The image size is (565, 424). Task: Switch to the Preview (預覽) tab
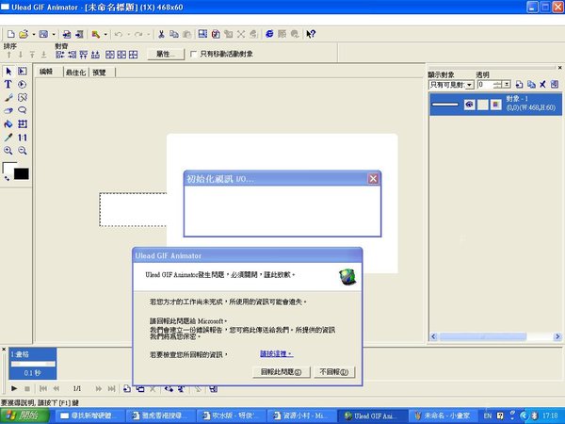pyautogui.click(x=99, y=73)
